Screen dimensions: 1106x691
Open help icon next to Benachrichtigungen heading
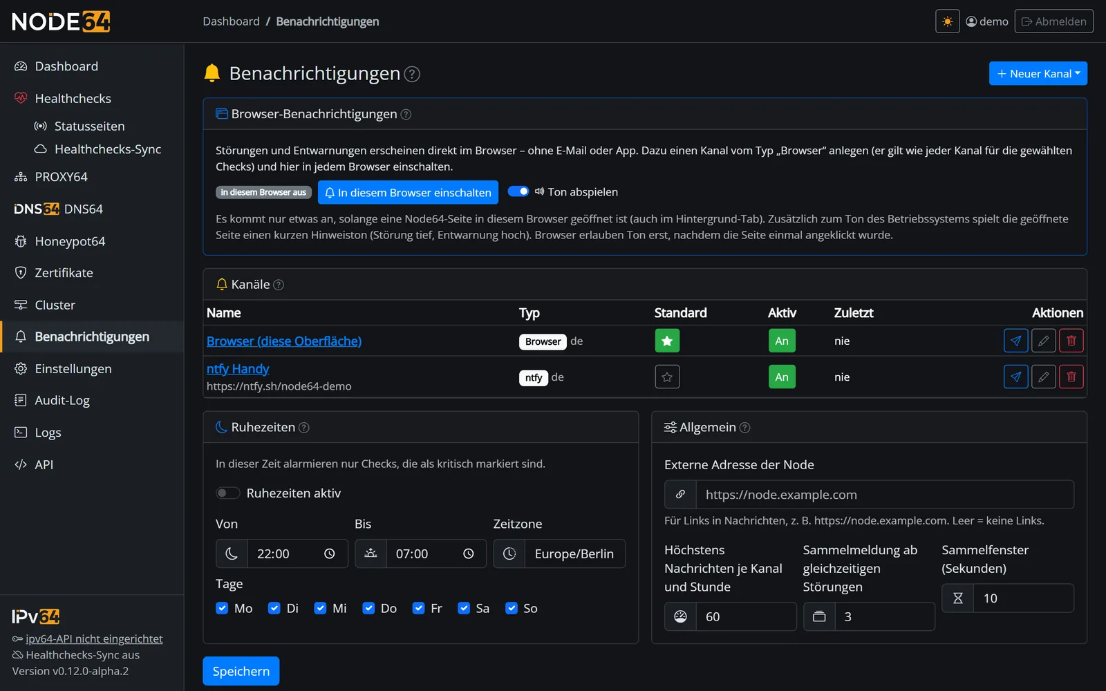tap(412, 74)
